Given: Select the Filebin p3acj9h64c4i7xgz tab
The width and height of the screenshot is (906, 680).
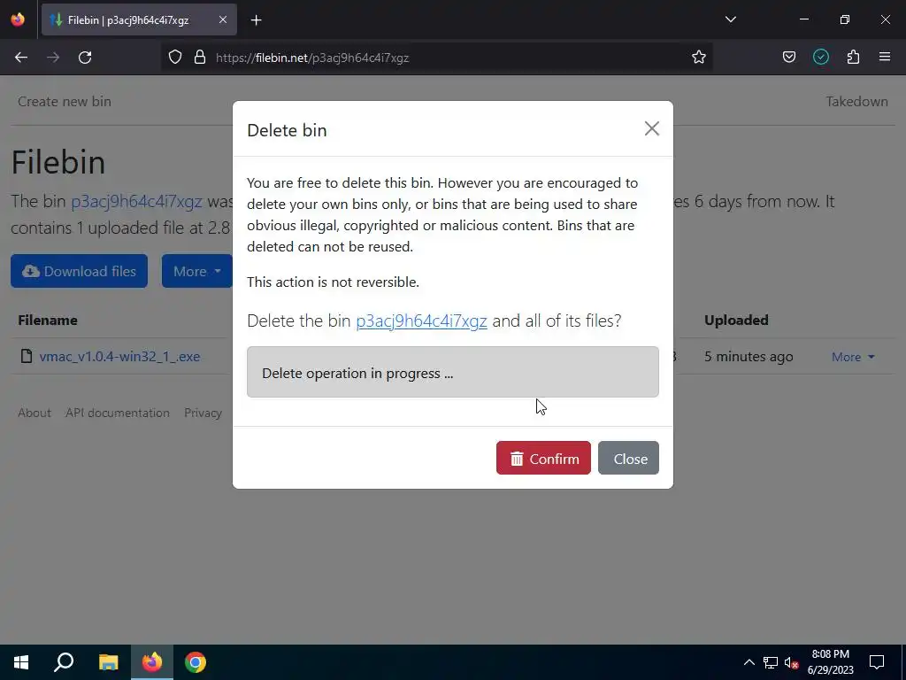Looking at the screenshot, I should click(139, 20).
